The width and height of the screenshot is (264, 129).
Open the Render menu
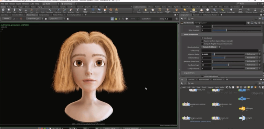[12, 4]
